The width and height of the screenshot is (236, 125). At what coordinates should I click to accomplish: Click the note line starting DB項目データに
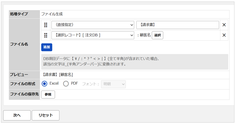click(x=101, y=59)
